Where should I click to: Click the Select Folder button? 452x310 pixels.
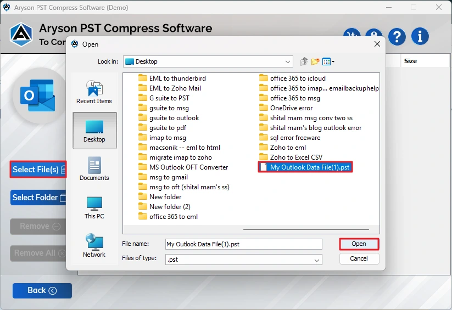coord(38,198)
